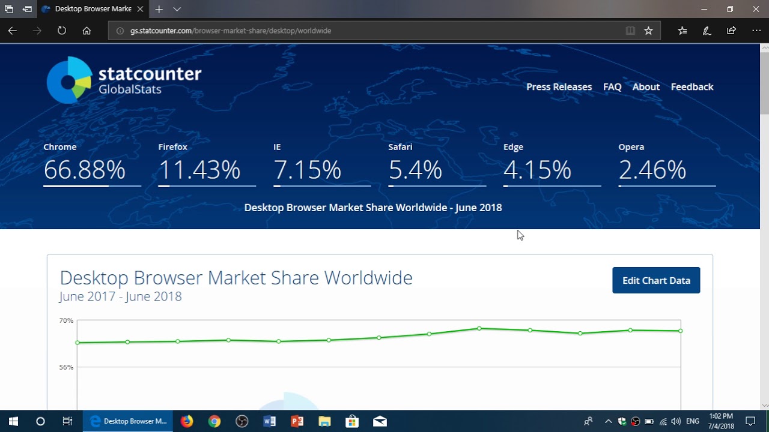769x432 pixels.
Task: Set tabs aside using the Edge icon
Action: click(27, 9)
